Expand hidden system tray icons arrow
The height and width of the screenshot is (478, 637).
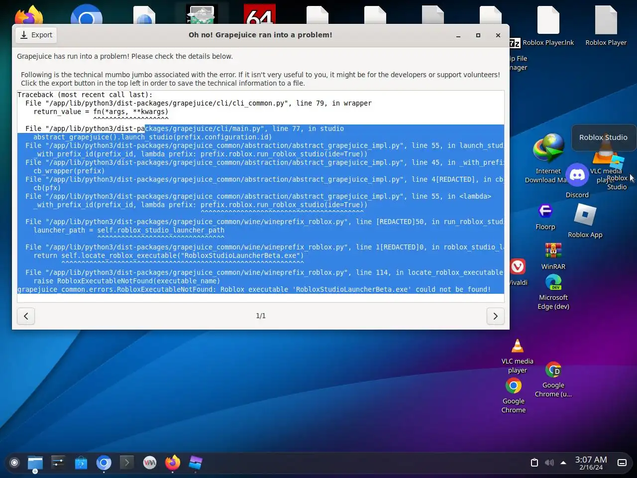point(563,463)
